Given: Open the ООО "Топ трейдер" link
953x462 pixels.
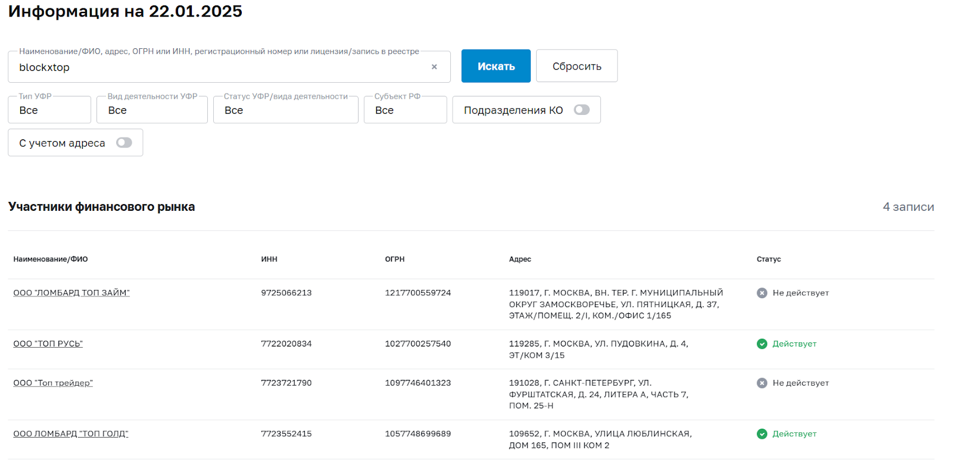Looking at the screenshot, I should click(x=53, y=383).
